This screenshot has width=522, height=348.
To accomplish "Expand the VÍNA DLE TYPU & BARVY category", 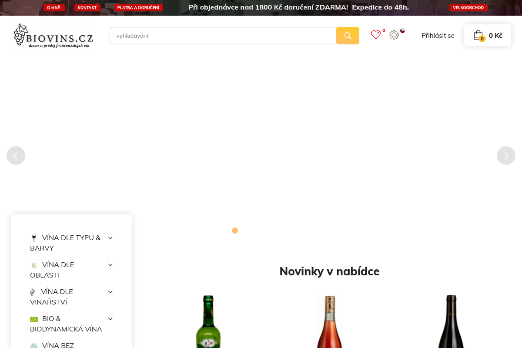I will [110, 238].
